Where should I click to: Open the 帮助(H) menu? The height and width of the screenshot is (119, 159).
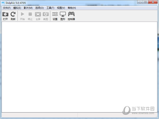coord(72,8)
